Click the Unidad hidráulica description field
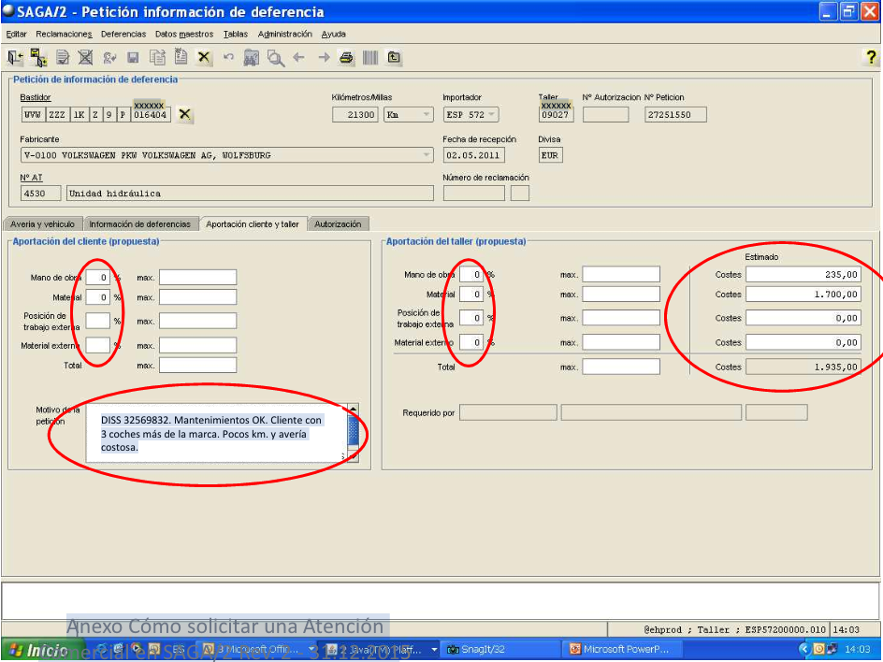The width and height of the screenshot is (883, 662). [250, 193]
